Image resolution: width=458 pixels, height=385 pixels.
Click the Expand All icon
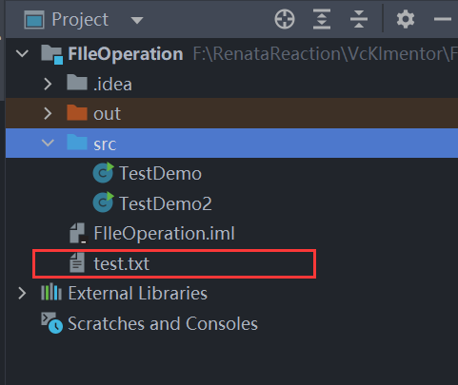point(322,19)
